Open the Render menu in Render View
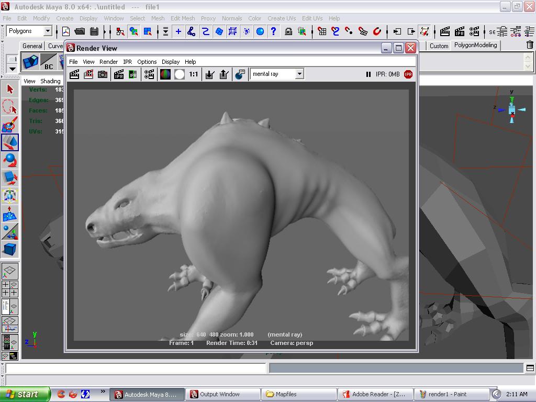 pos(108,61)
